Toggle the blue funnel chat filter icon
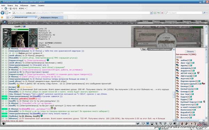Image resolution: width=209 pixels, height=130 pixels. 148,124
